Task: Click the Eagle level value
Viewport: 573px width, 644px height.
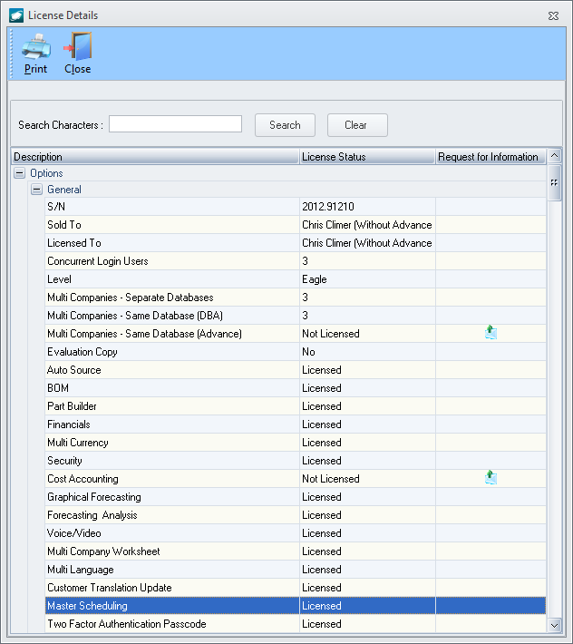Action: (x=315, y=279)
